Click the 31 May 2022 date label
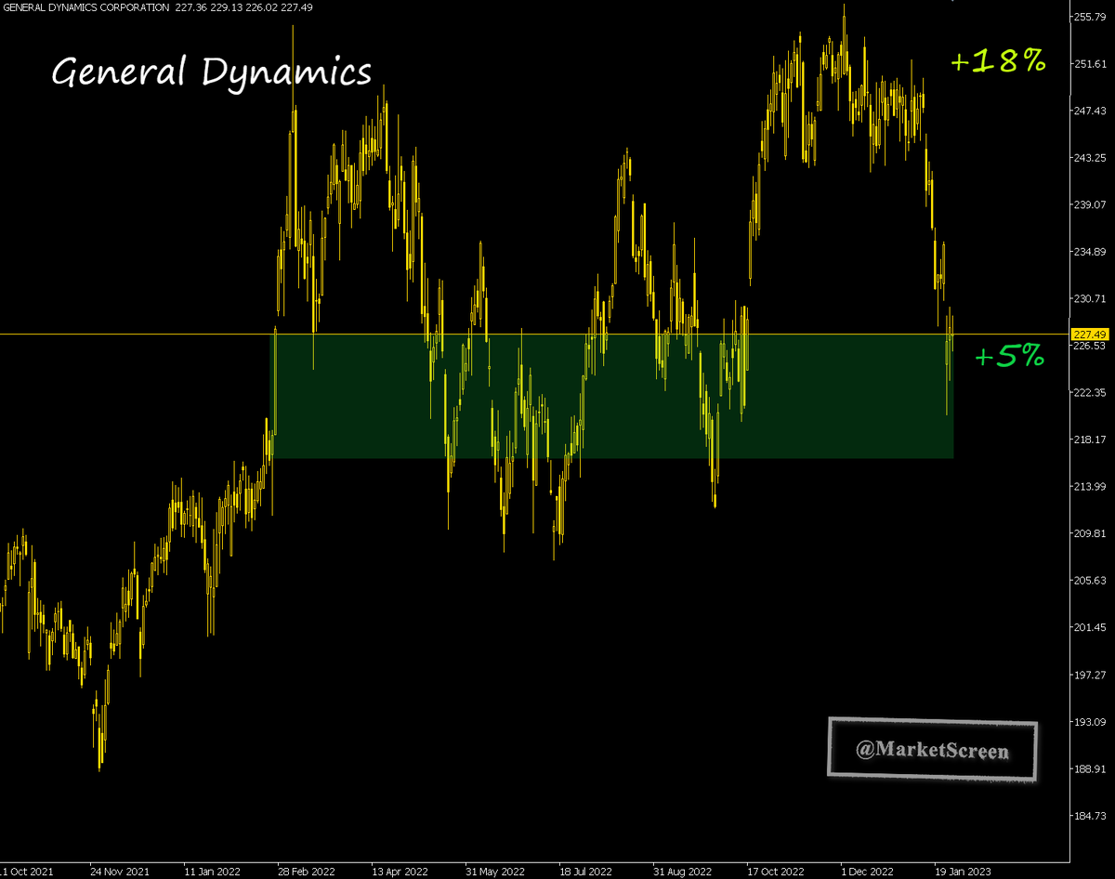 [495, 872]
